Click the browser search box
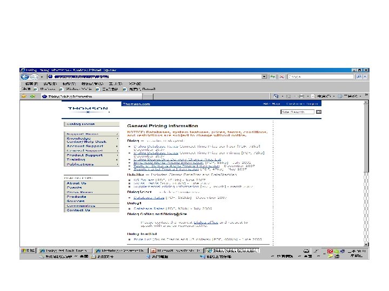This screenshot has height=291, width=389. [x=321, y=77]
